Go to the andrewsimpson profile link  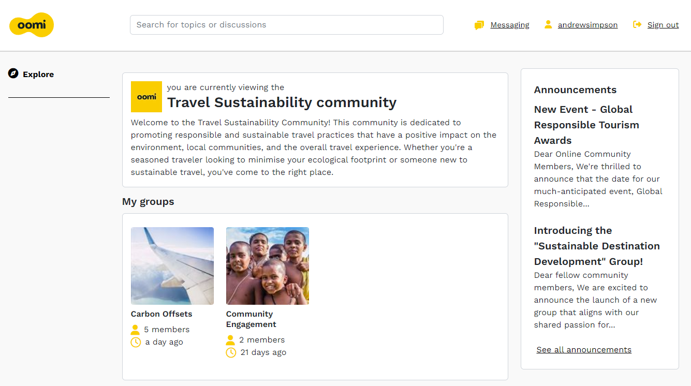(x=587, y=25)
